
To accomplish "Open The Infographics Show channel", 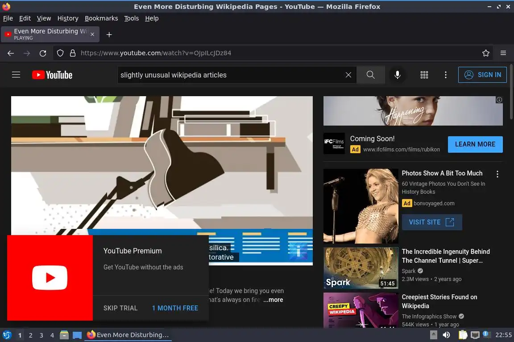I will click(x=429, y=317).
